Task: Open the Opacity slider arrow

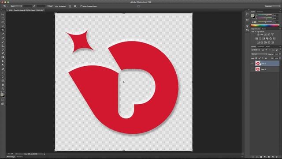Action: click(x=280, y=54)
